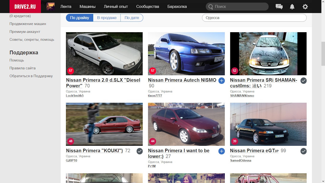Open the SHAMAN-cust0ms Primera photo
Screen dimensions: 325x183
(x=268, y=54)
